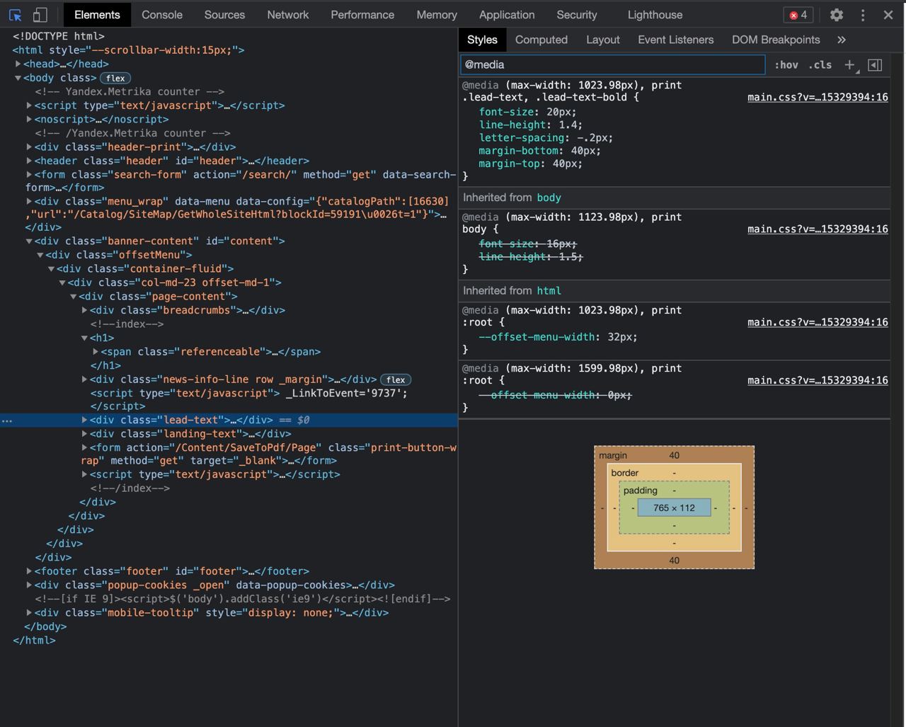Expand the footer node
This screenshot has height=727, width=906.
(x=29, y=571)
